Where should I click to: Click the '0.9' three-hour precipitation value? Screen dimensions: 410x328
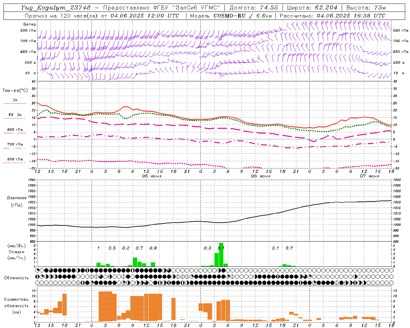(153, 248)
